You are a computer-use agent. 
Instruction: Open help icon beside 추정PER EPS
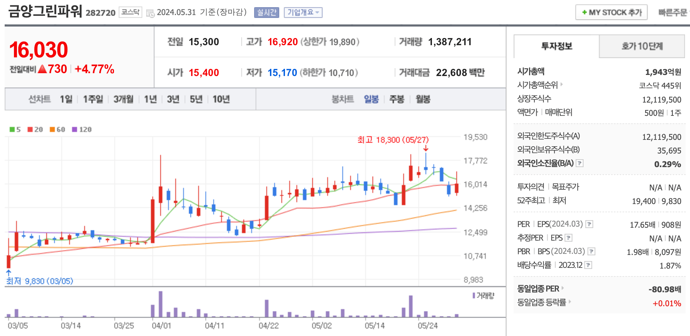[x=568, y=238]
